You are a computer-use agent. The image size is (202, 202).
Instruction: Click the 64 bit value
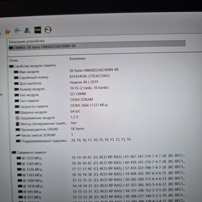click(x=75, y=111)
